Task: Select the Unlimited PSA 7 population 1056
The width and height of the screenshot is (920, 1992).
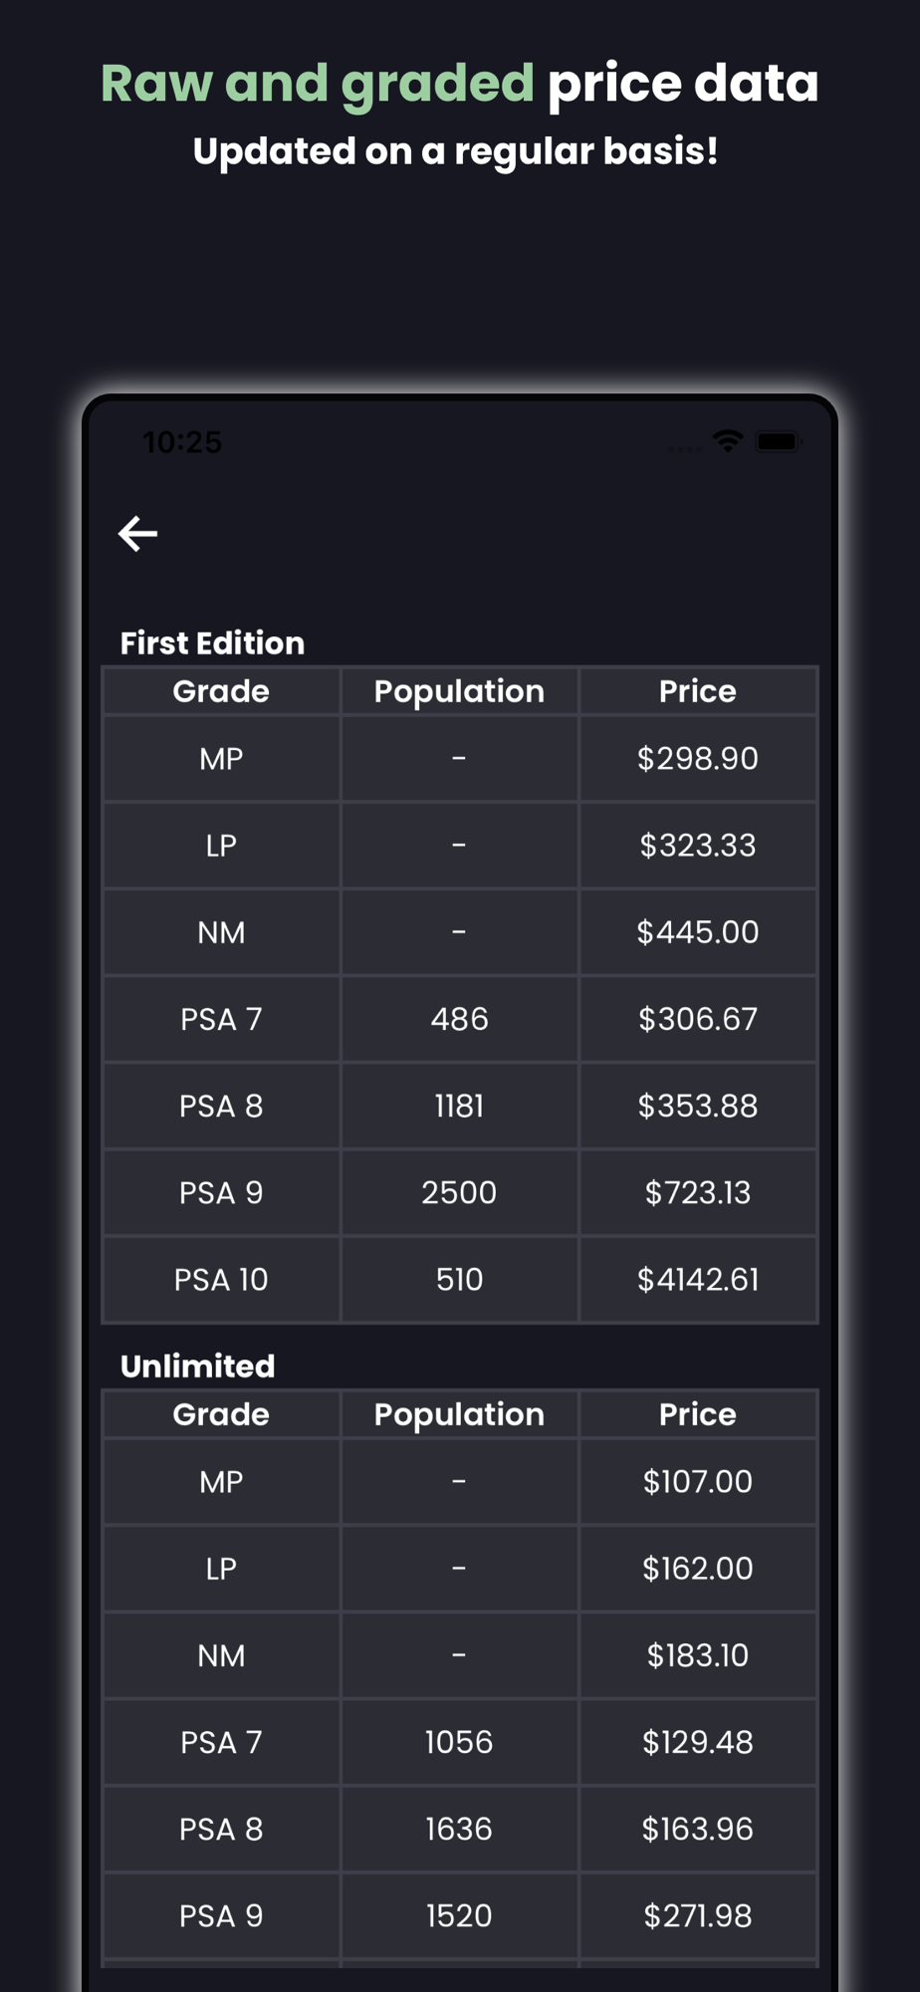Action: (x=459, y=1742)
